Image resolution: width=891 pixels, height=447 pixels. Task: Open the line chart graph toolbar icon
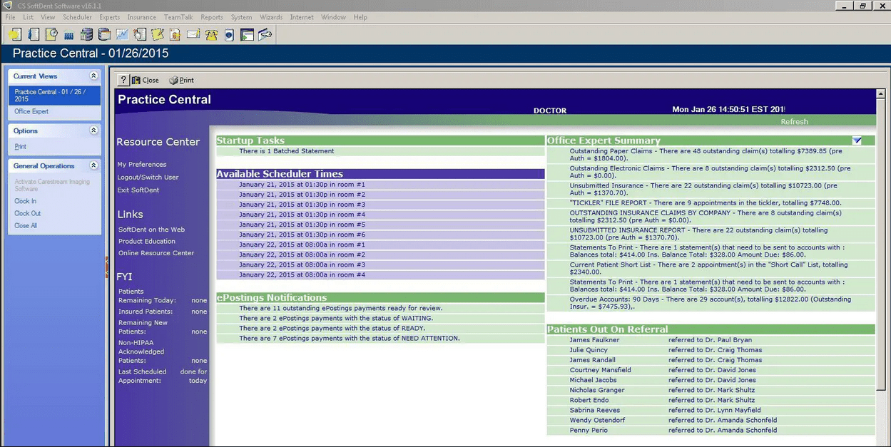(122, 34)
